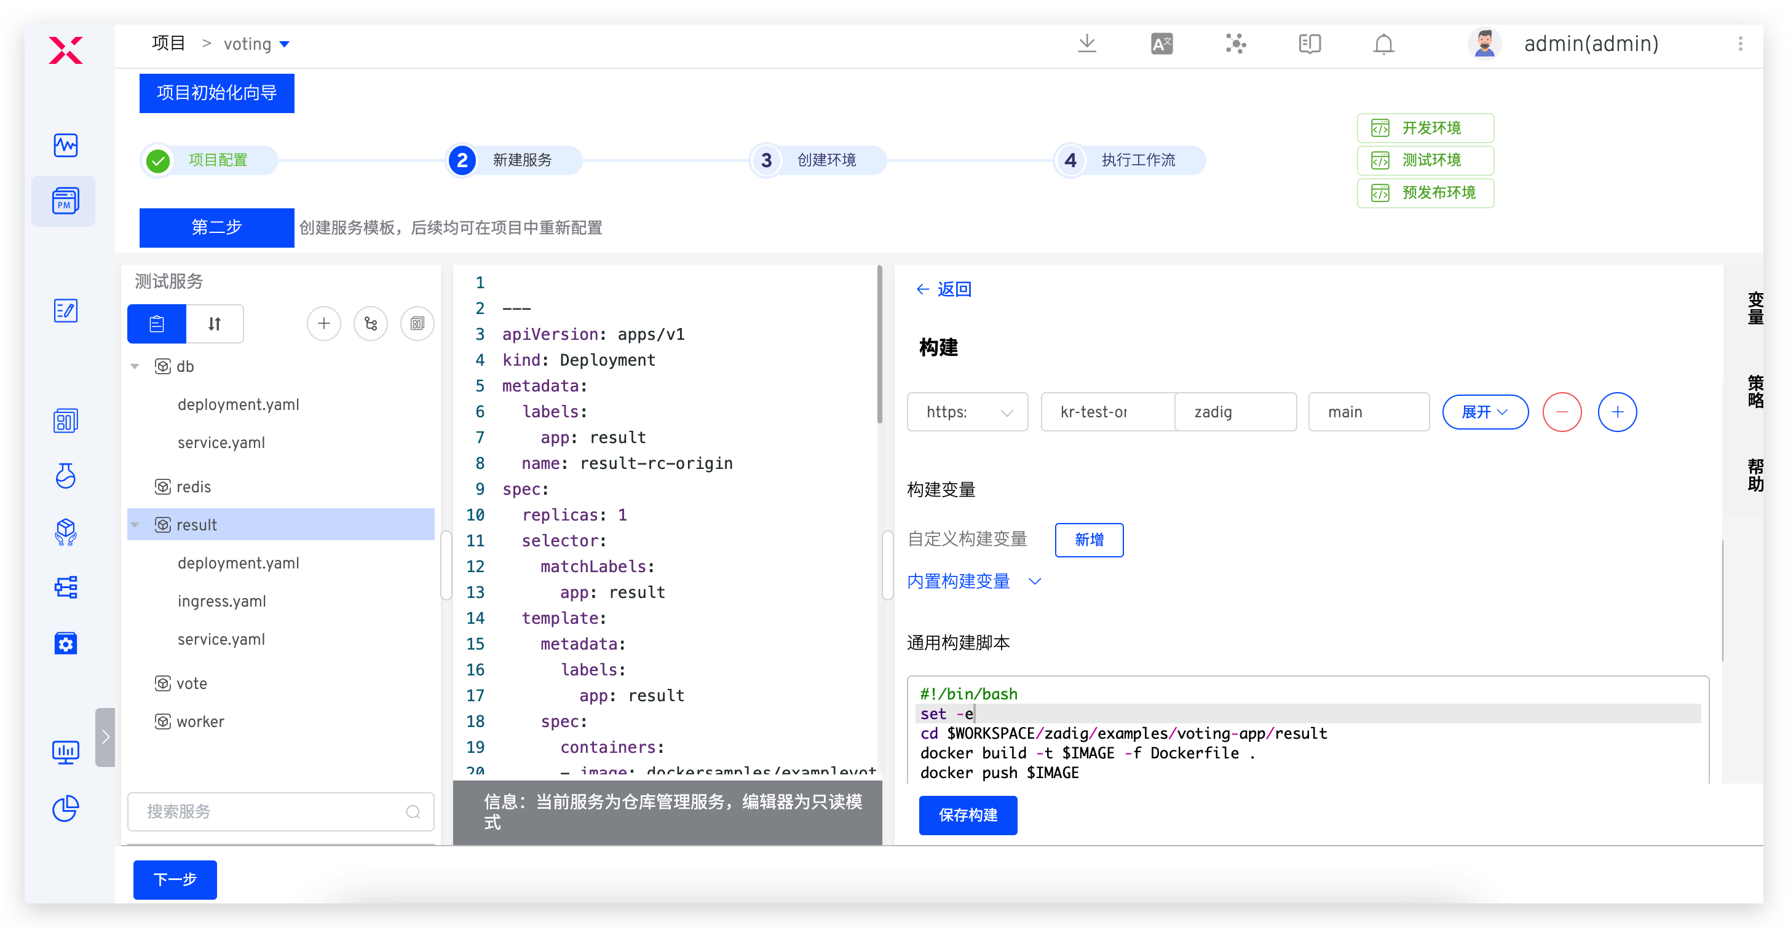Screen dimensions: 1788x928
Task: Expand the left sidebar arrow handle
Action: pyautogui.click(x=106, y=737)
